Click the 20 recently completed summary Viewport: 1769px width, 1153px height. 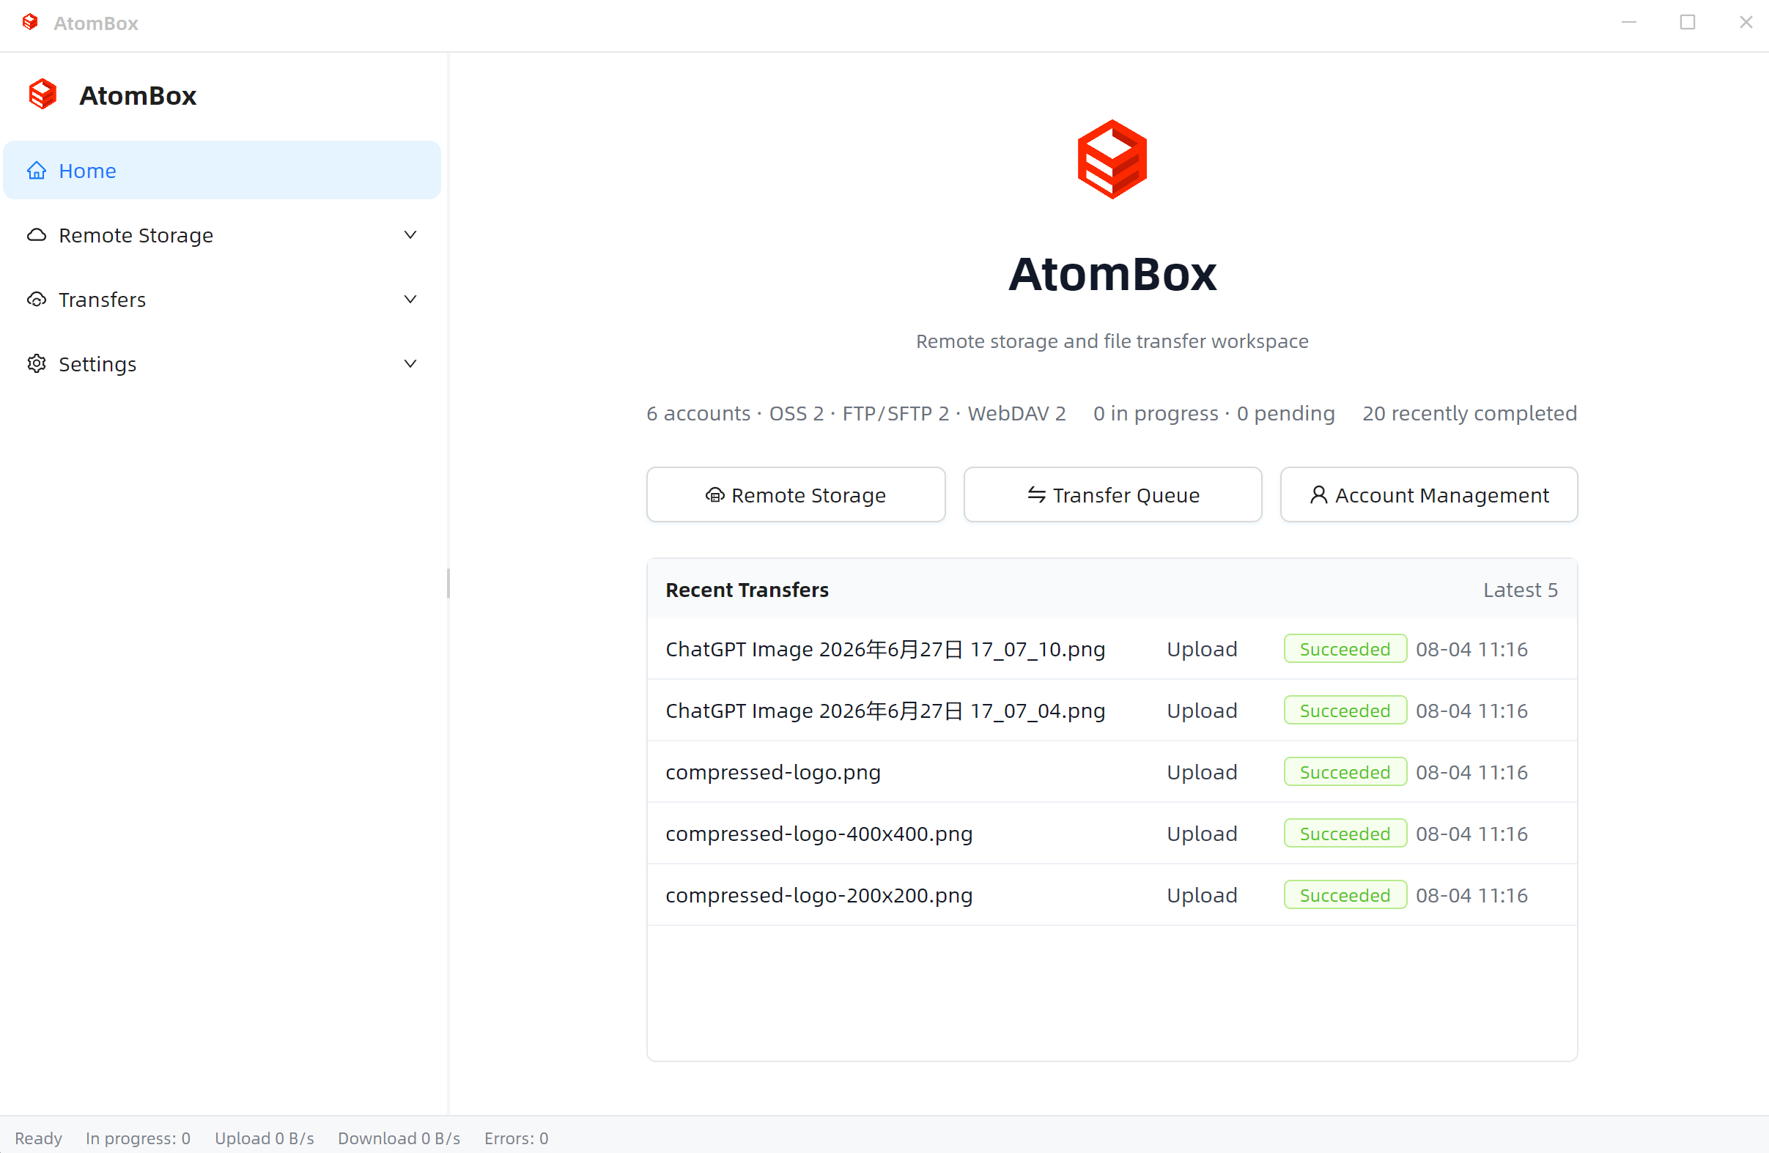click(1469, 413)
